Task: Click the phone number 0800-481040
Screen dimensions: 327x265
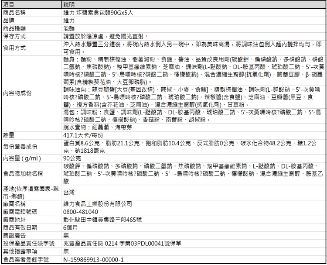Action: coord(81,212)
